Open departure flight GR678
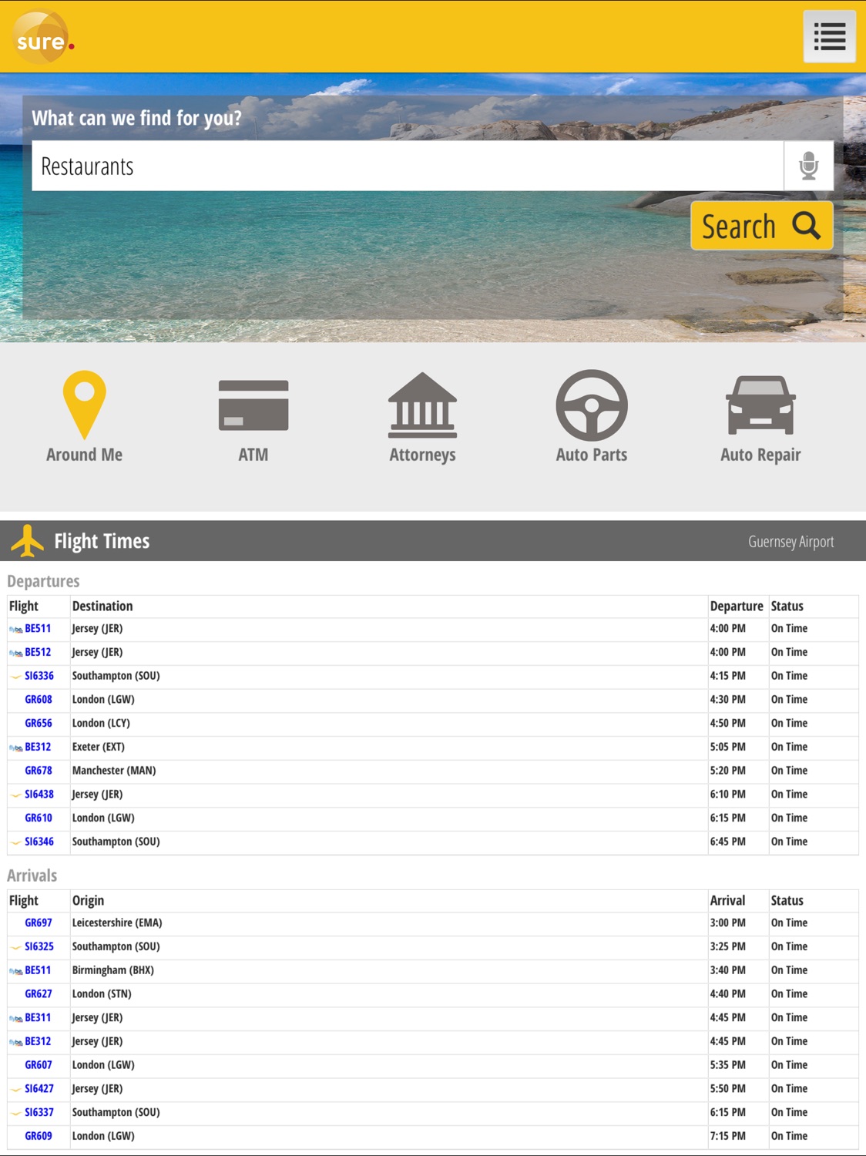 point(39,771)
